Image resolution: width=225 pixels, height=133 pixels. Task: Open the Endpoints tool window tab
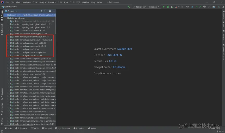tap(79, 128)
